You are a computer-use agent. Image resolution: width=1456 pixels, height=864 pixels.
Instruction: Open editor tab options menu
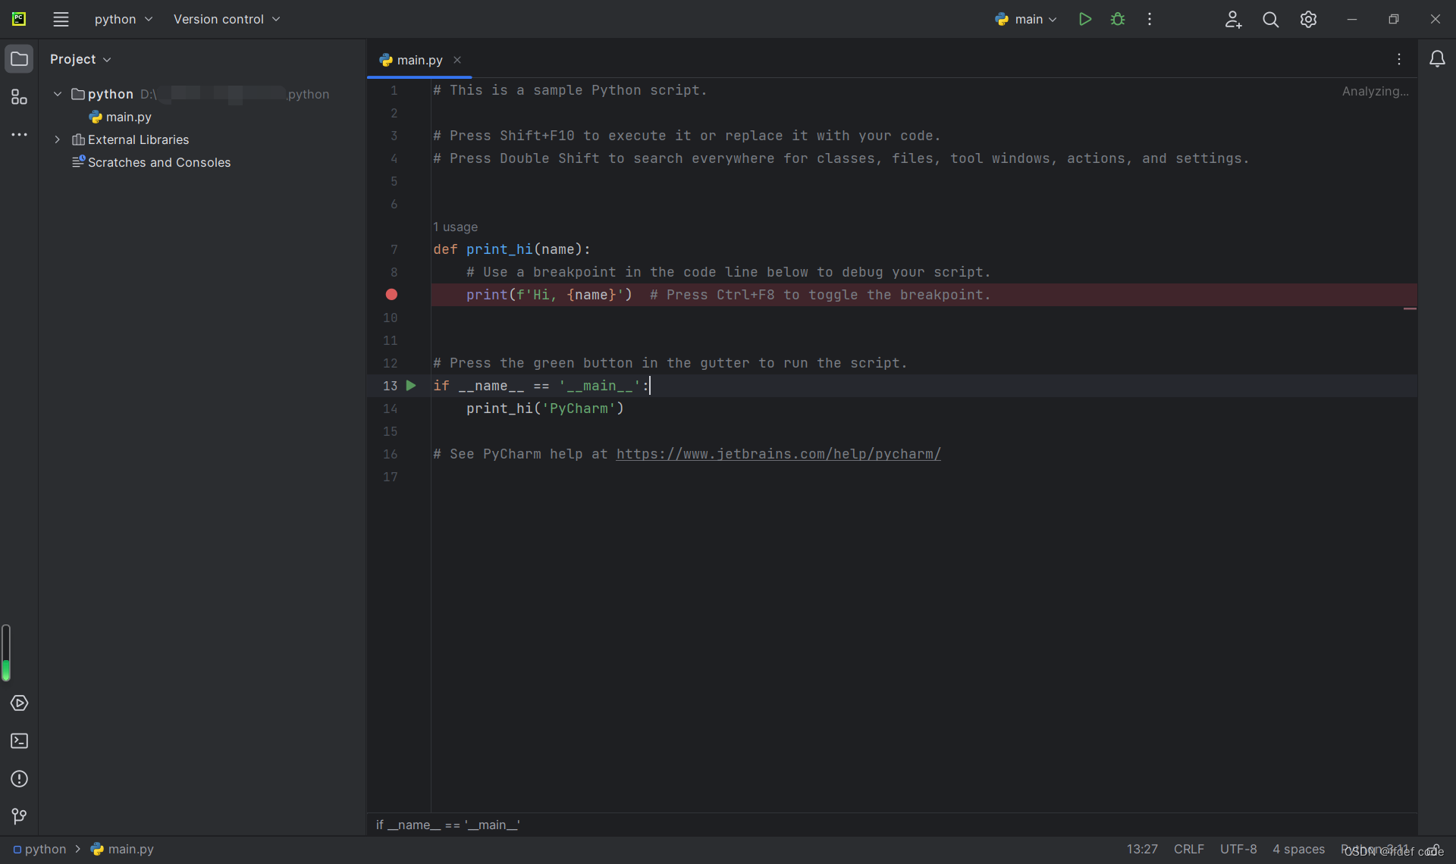1399,58
